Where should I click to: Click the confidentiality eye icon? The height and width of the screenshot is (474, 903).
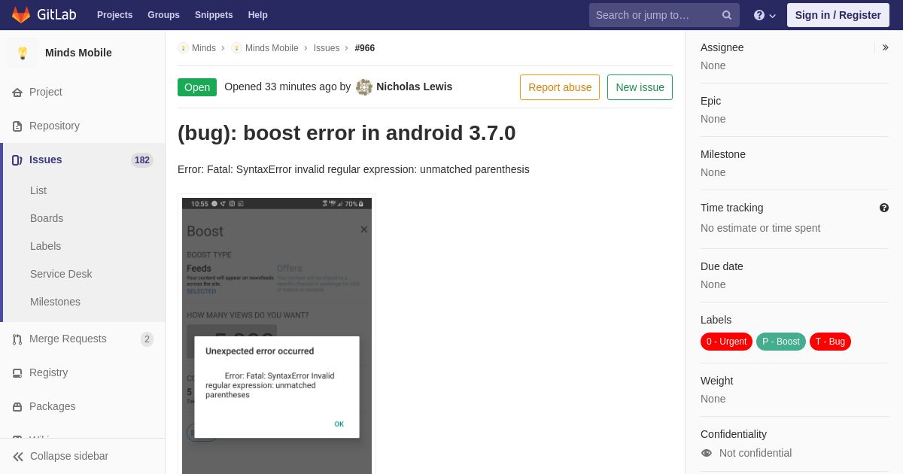[707, 453]
